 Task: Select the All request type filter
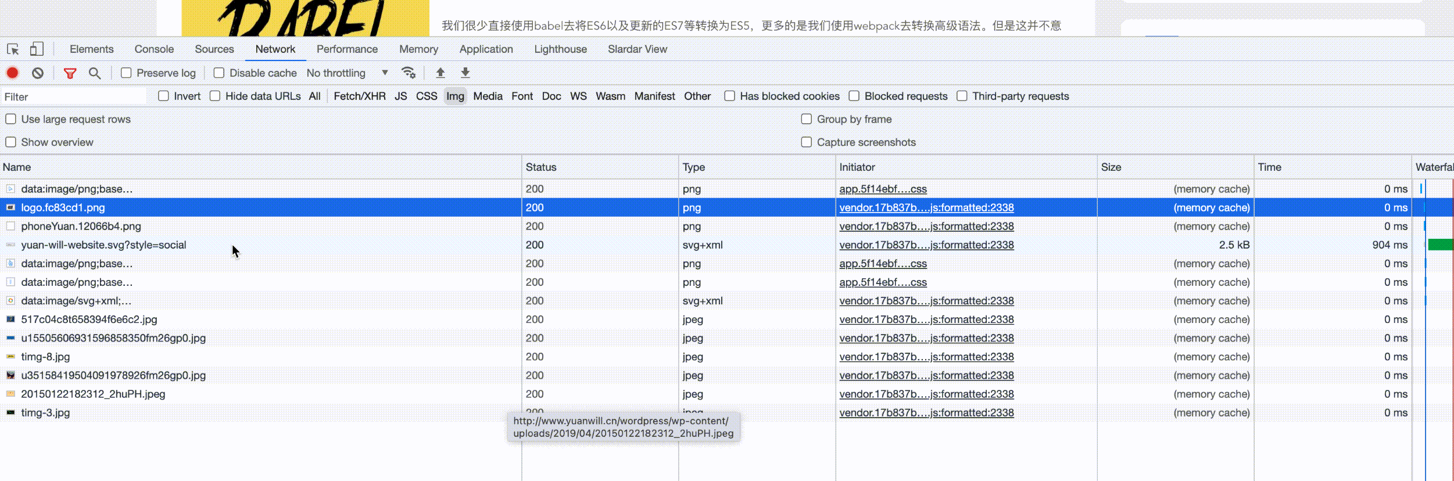tap(314, 96)
